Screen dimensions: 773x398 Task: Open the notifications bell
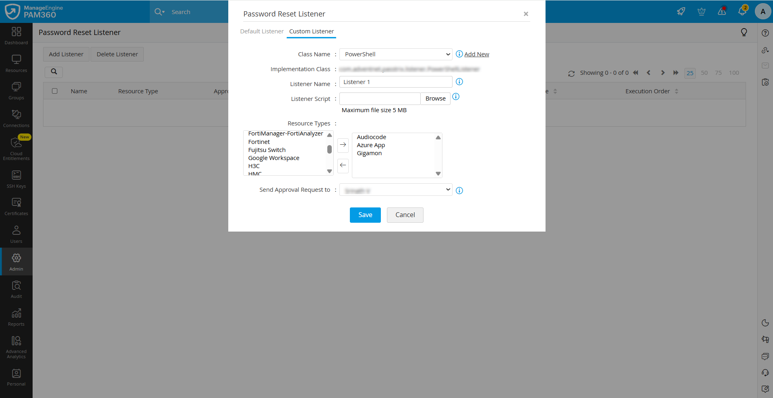tap(742, 11)
